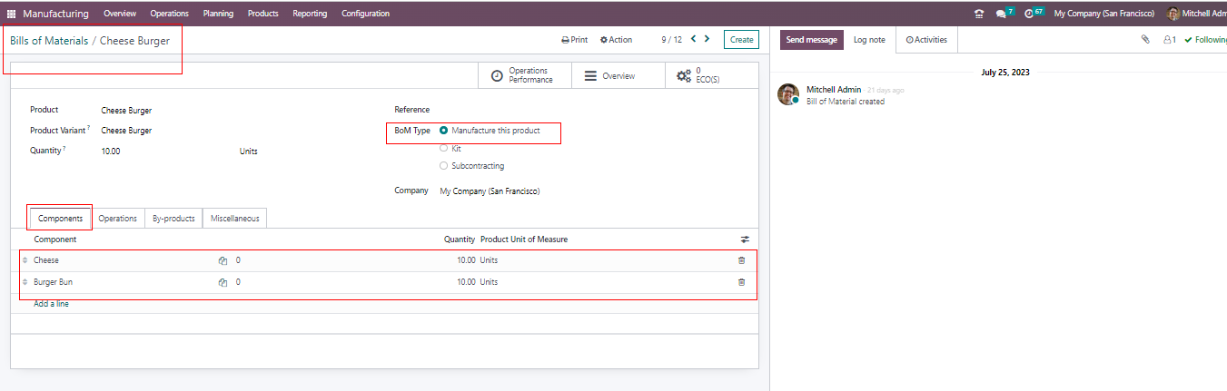Viewport: 1227px width, 391px height.
Task: Open the Reporting menu
Action: tap(310, 14)
